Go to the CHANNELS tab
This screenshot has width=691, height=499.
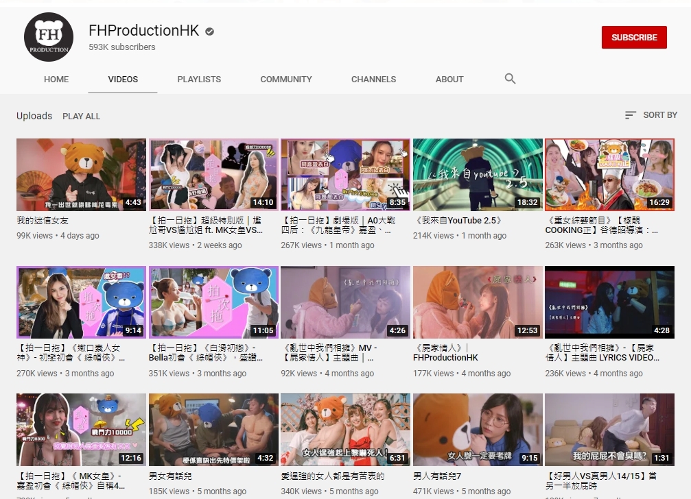tap(373, 80)
